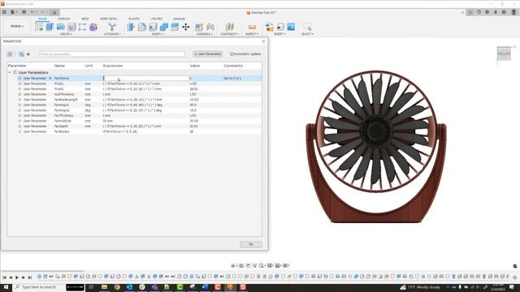
Task: Open the INSPECT dropdown menu
Action: [252, 34]
